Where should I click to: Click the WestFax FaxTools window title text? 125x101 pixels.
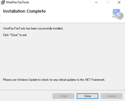click(x=17, y=2)
